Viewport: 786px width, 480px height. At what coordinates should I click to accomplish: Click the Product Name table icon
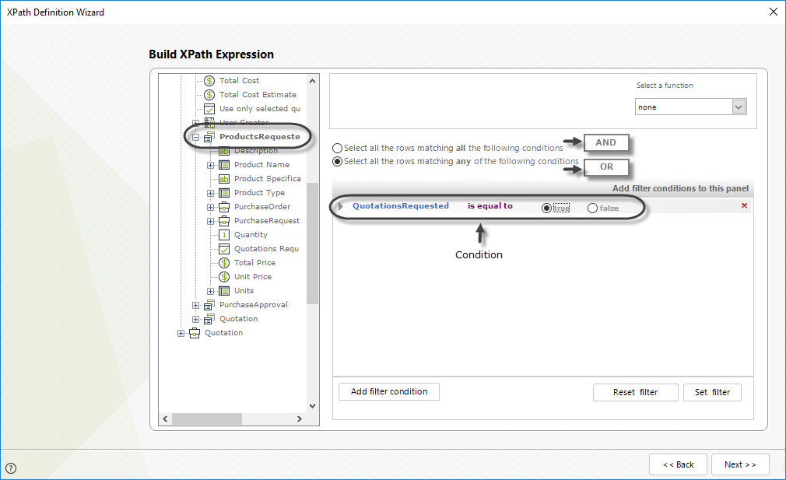(224, 165)
